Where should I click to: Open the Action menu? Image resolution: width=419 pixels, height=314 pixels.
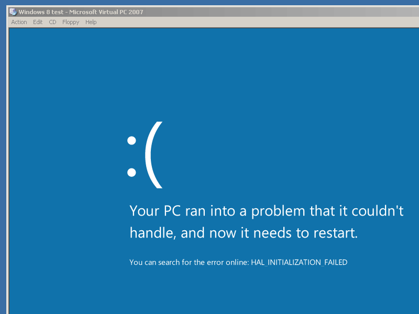(19, 22)
